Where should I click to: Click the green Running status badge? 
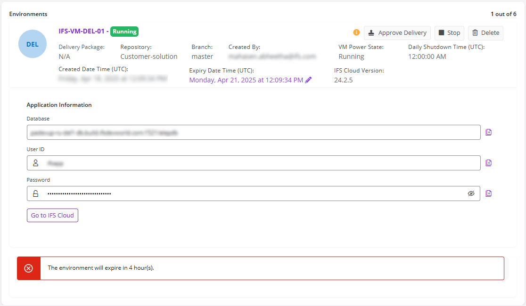(124, 32)
